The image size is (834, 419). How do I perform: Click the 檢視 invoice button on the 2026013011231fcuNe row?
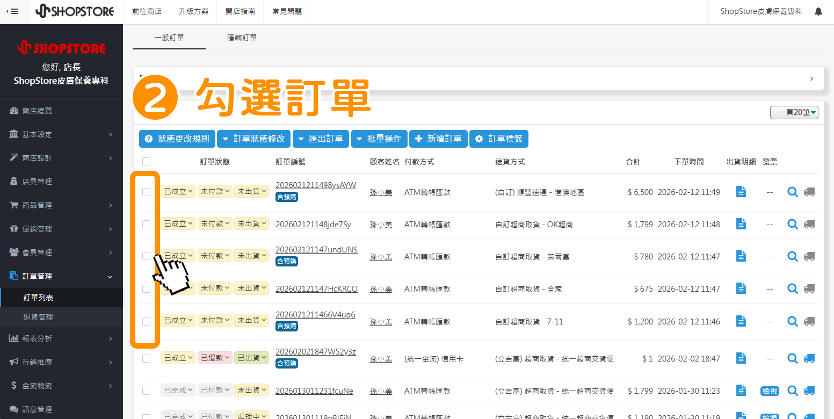tap(770, 391)
